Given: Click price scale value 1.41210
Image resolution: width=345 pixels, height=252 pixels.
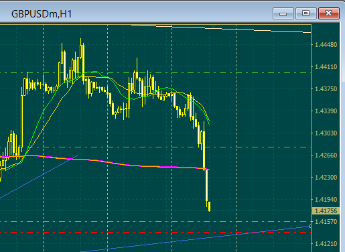Looking at the screenshot, I should pyautogui.click(x=326, y=244).
